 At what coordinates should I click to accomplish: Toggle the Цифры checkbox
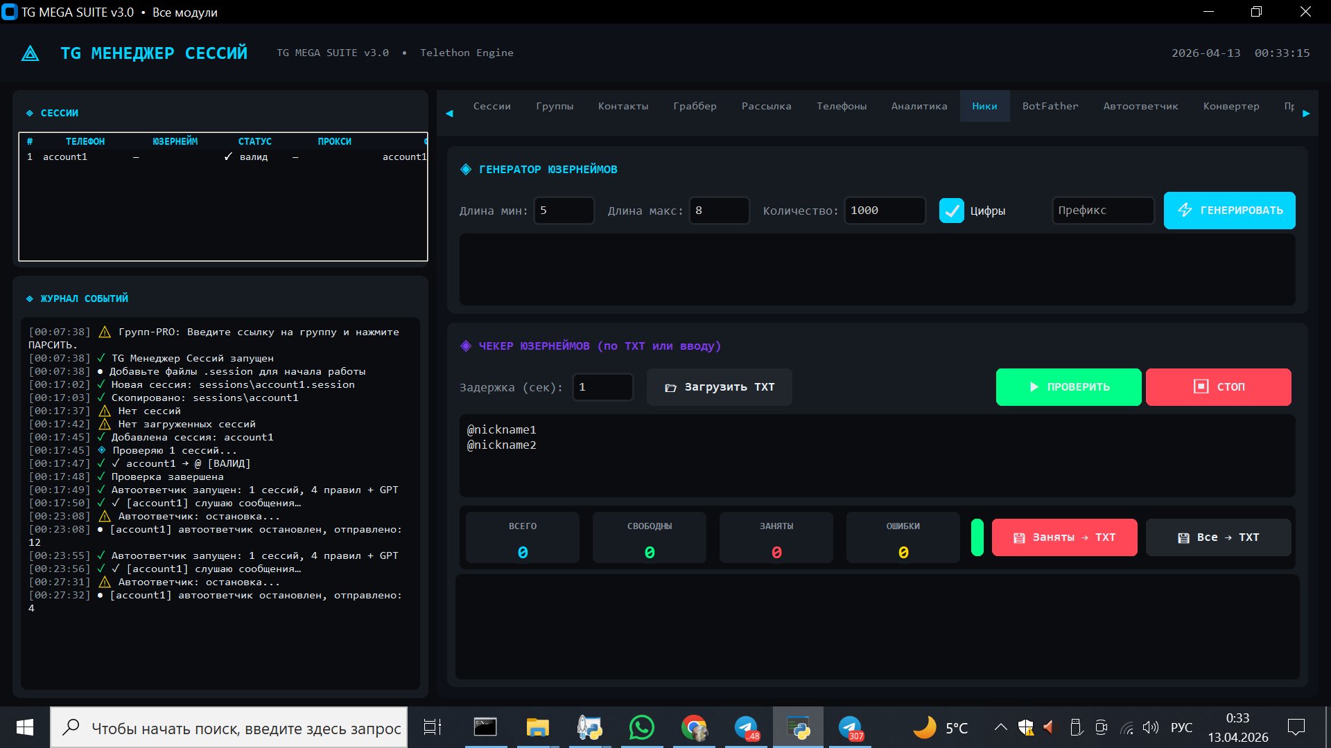coord(951,211)
